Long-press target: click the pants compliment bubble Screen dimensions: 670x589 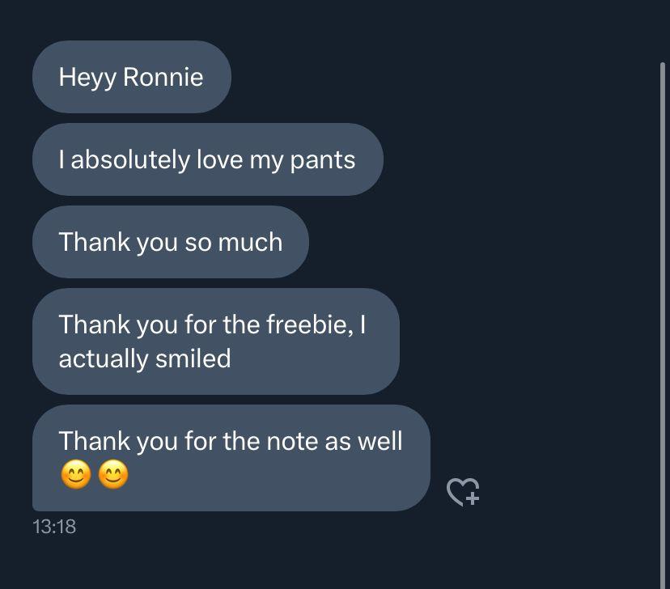click(207, 159)
